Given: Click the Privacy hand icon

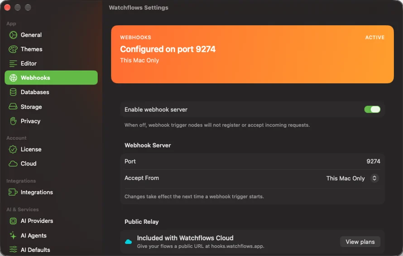Looking at the screenshot, I should pos(13,121).
